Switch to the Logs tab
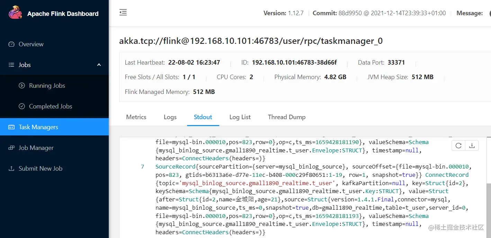 (170, 117)
